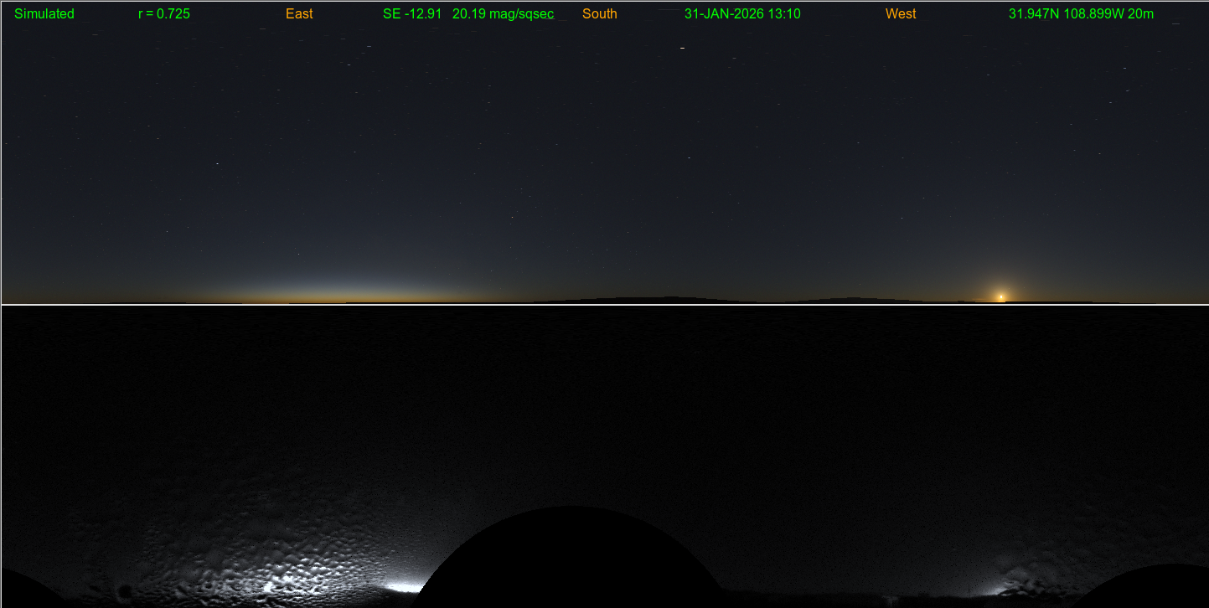Click the dark dome silhouette in the bottom-left corner

(25, 589)
